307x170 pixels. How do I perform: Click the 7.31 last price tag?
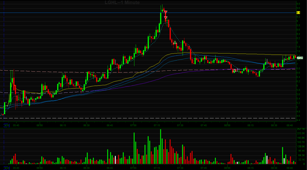[300, 58]
